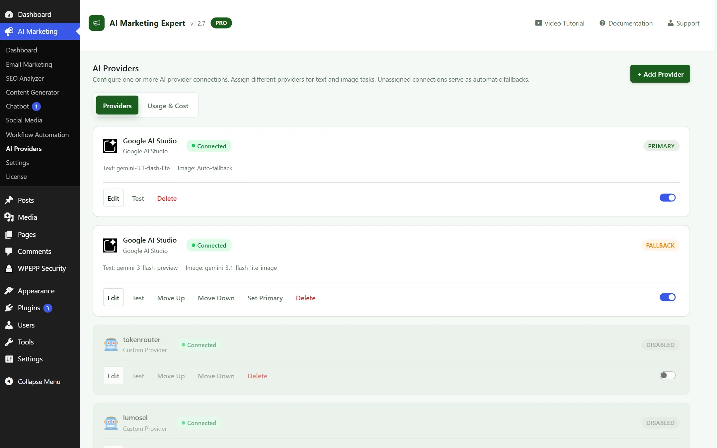Click the PRO badge in header
Viewport: 717px width, 448px height.
point(221,23)
